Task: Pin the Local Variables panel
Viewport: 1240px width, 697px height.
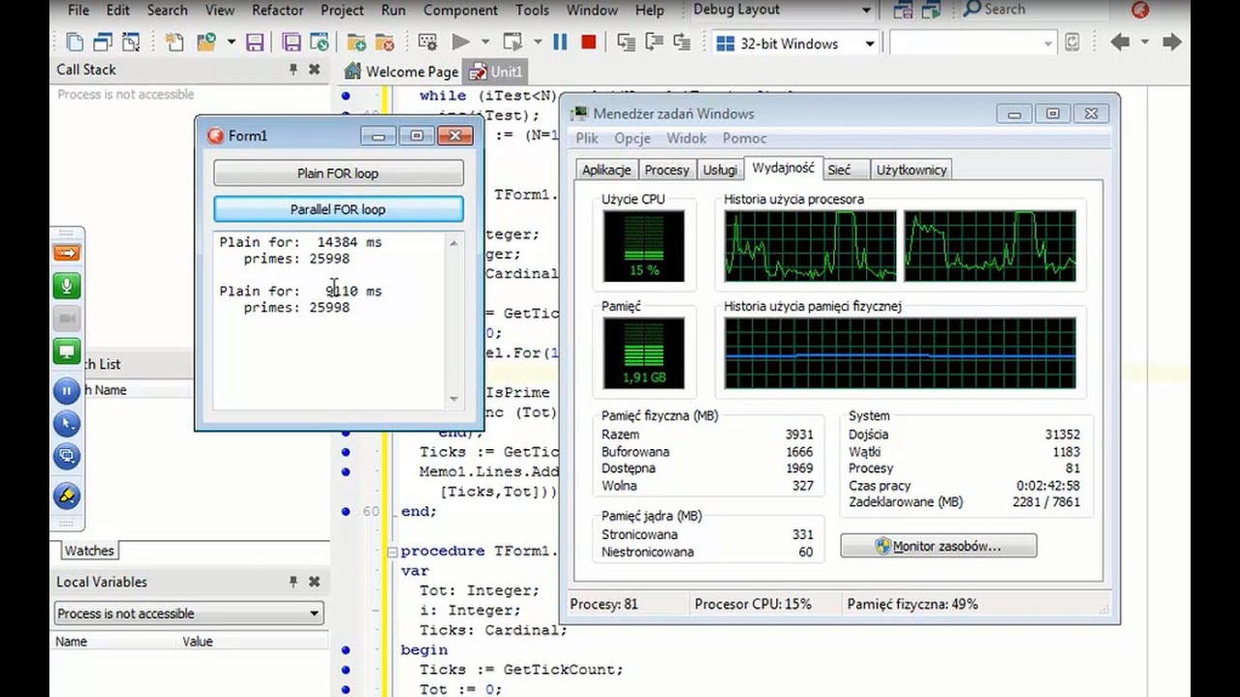Action: 294,582
